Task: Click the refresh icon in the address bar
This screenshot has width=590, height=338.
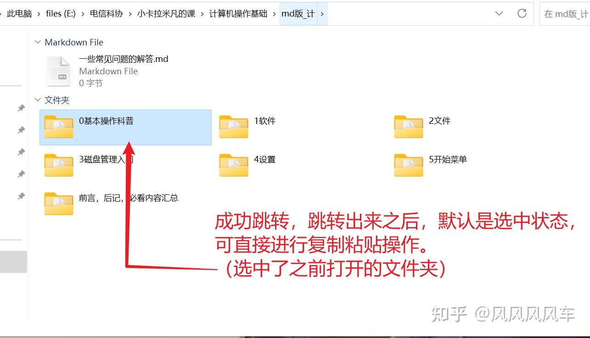Action: [x=522, y=13]
